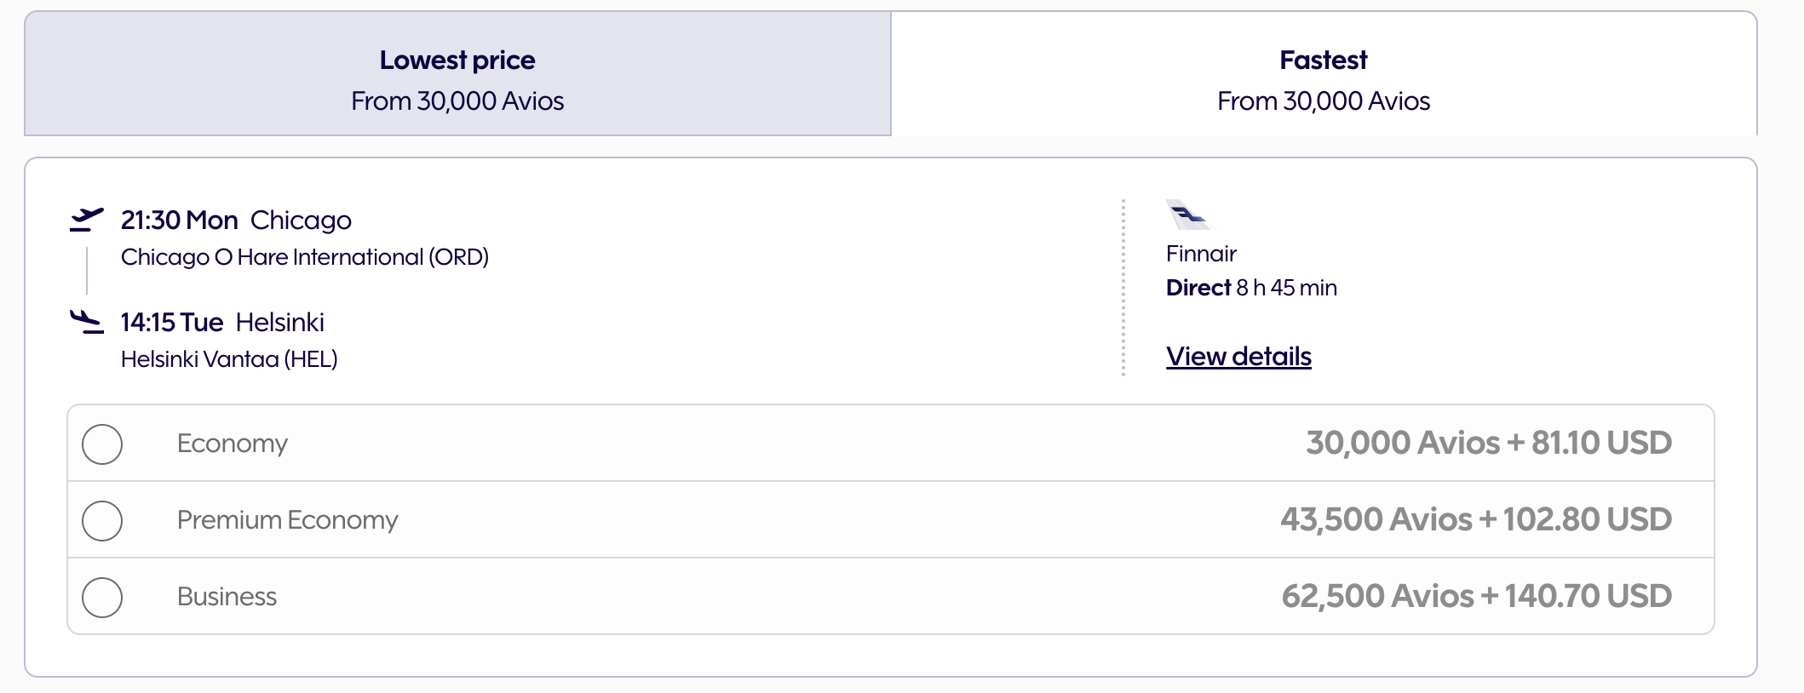Click the departure airplane takeoff icon
Screen dimensions: 1804x693
pos(86,220)
